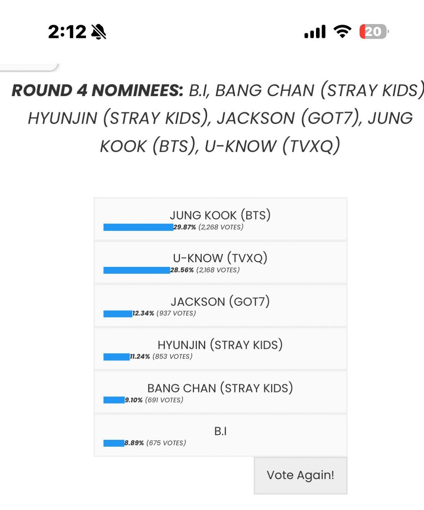Click the 8.89% (675 votes) label

155,443
